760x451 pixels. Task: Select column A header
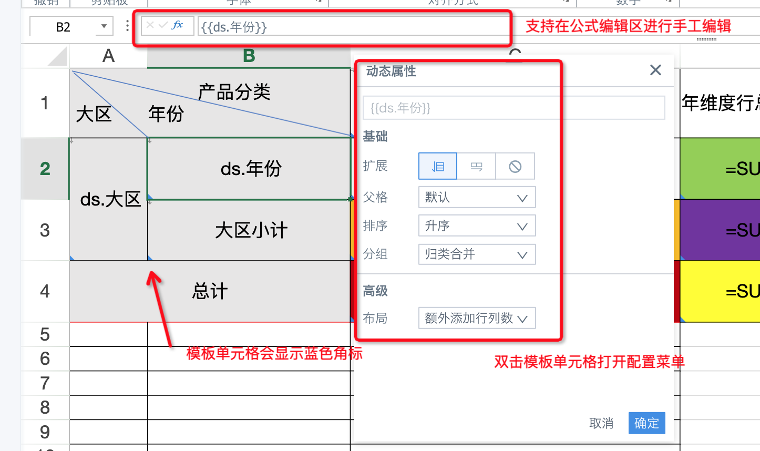108,56
